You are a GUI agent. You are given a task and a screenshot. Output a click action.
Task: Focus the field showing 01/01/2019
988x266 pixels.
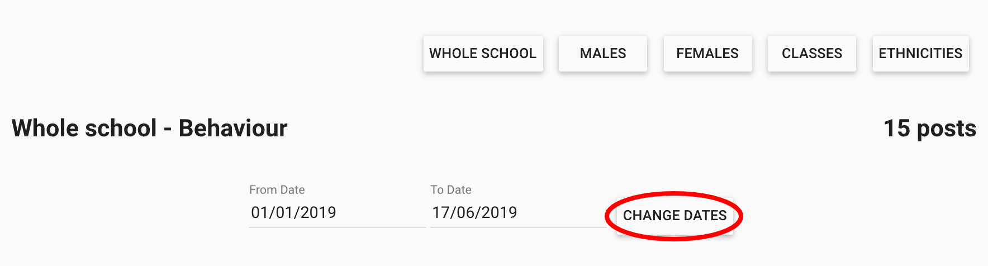point(336,213)
